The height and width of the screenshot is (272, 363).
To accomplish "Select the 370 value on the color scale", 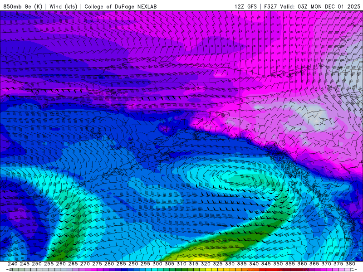I will [326, 264].
